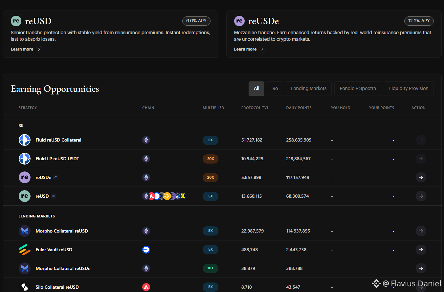Click the Ethereum chain icon in reUSDe row
The height and width of the screenshot is (292, 444).
click(146, 177)
